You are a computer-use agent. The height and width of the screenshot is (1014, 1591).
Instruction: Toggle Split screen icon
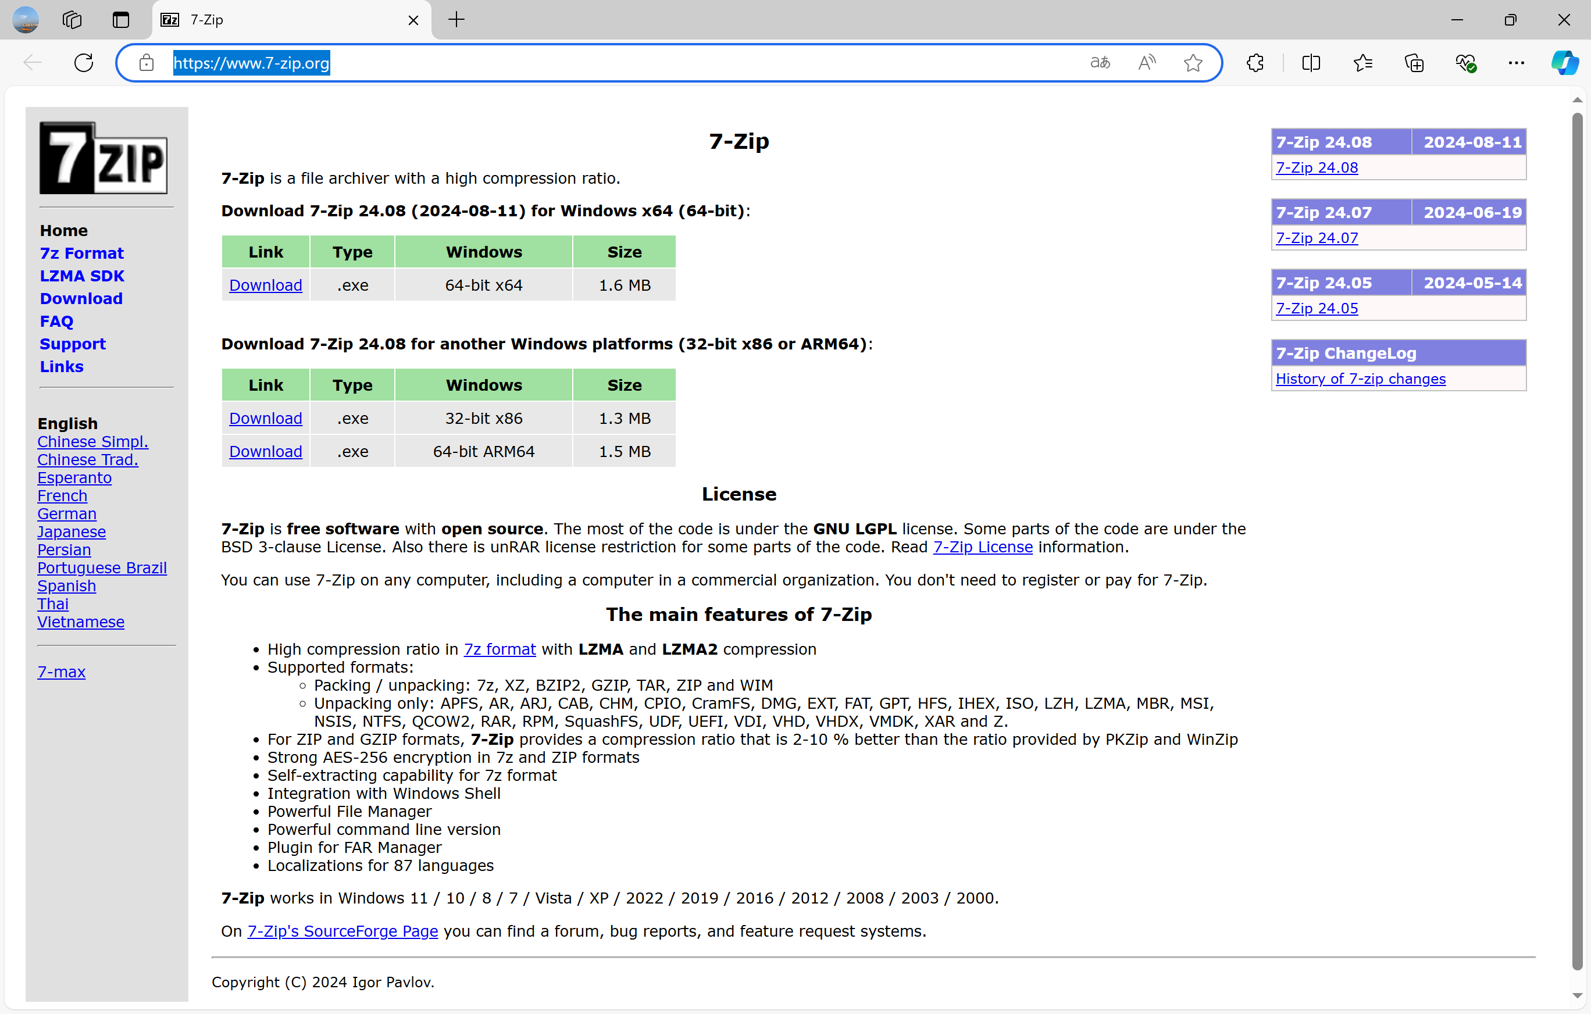1311,63
